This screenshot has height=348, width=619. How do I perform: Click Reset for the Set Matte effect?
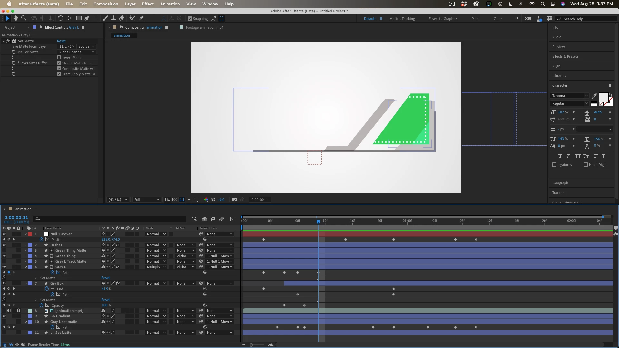61,41
